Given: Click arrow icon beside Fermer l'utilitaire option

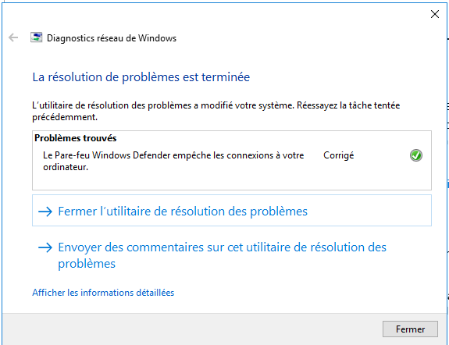Looking at the screenshot, I should [45, 212].
